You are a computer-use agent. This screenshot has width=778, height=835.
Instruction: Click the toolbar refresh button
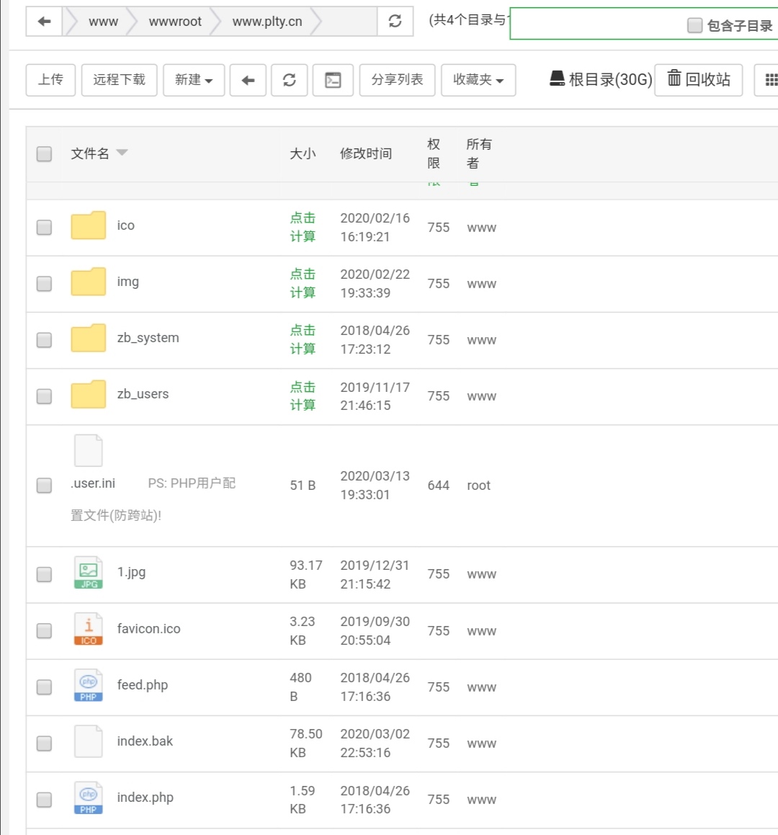pyautogui.click(x=290, y=80)
